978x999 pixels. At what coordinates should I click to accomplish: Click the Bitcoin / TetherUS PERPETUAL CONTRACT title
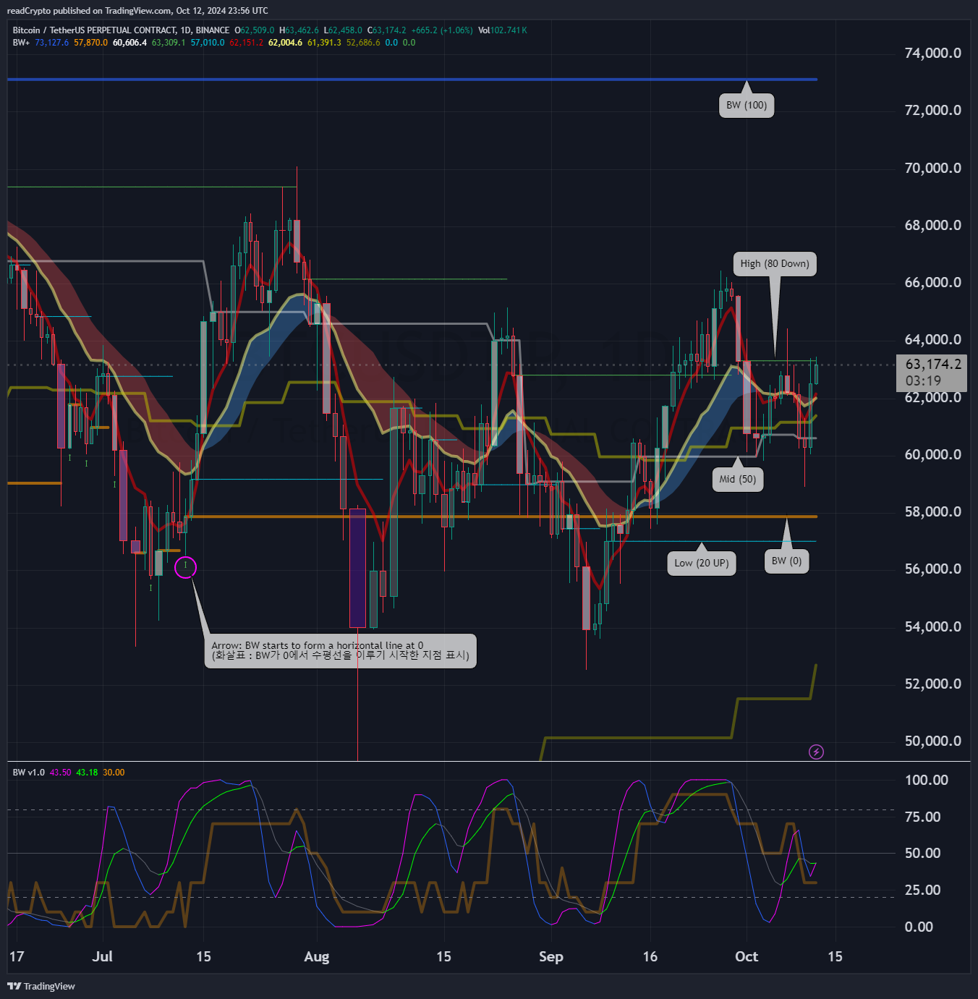pyautogui.click(x=121, y=30)
